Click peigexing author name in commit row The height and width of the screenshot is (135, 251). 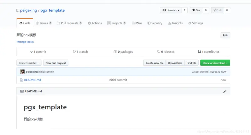[32, 72]
